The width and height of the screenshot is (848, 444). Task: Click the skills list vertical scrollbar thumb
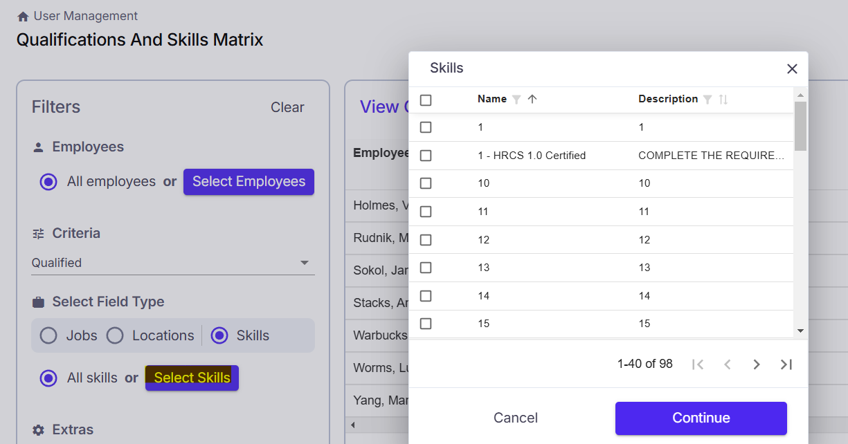(x=800, y=127)
